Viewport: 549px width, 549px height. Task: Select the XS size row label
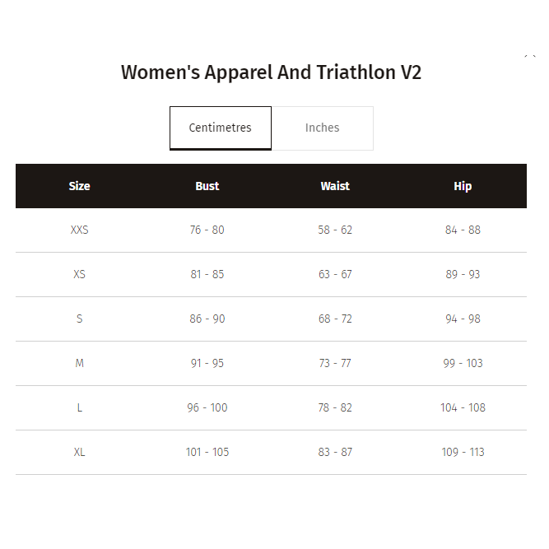pyautogui.click(x=79, y=274)
